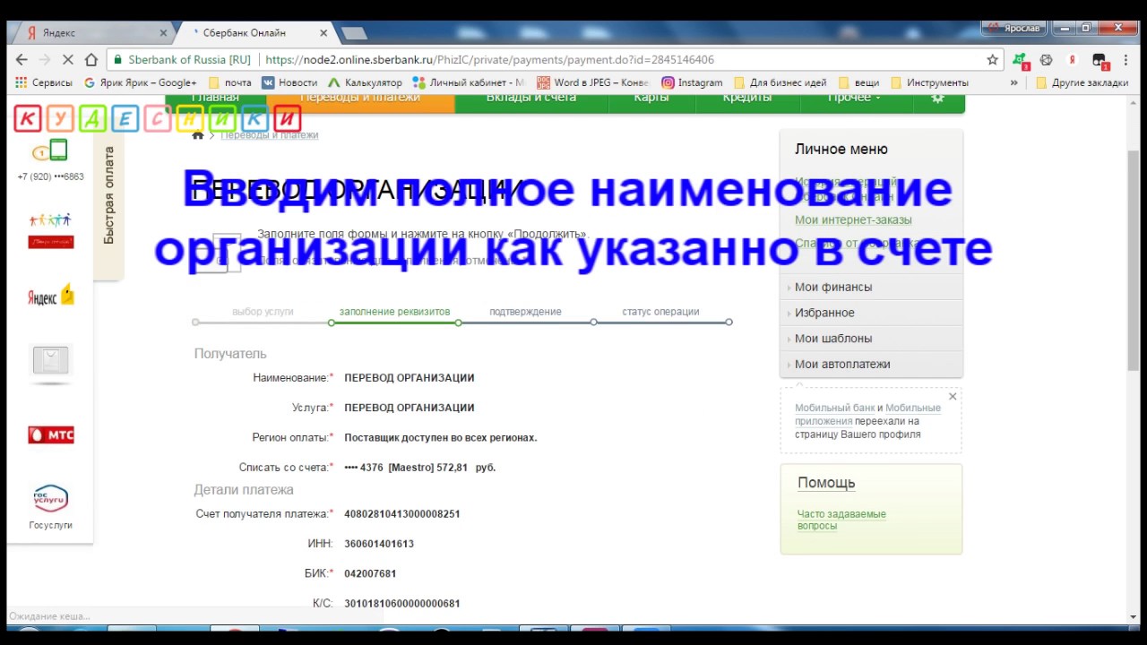Open Инструменты bookmark folder
This screenshot has height=645, width=1147.
pyautogui.click(x=929, y=82)
